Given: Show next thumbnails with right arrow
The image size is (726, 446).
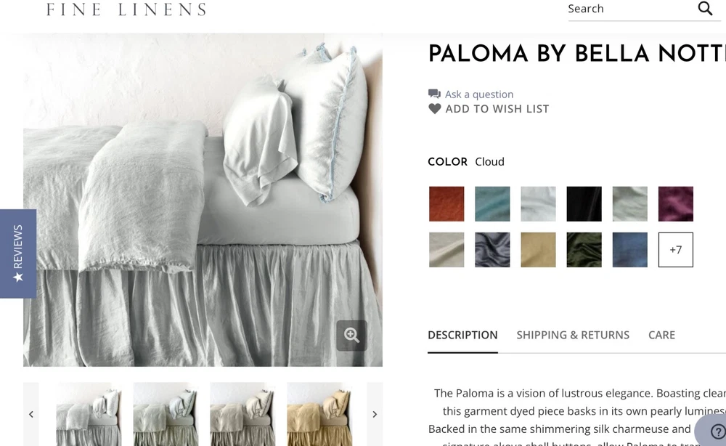Looking at the screenshot, I should point(375,414).
